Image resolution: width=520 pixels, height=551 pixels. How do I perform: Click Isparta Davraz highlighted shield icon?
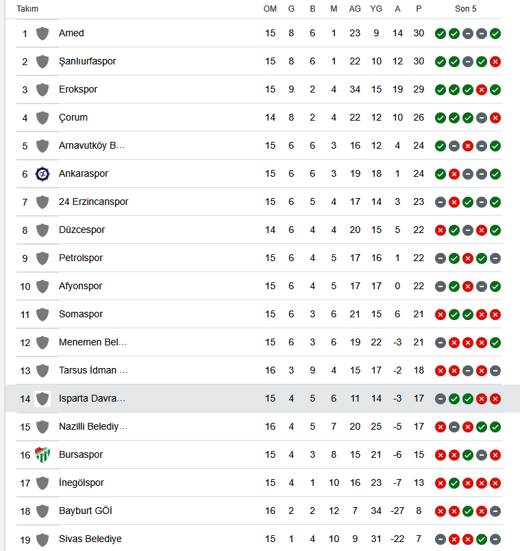click(x=42, y=399)
